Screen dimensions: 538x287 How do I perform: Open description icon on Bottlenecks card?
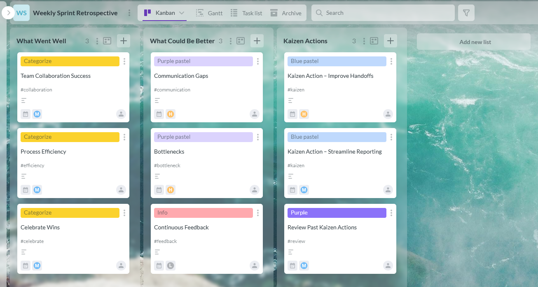[157, 176]
